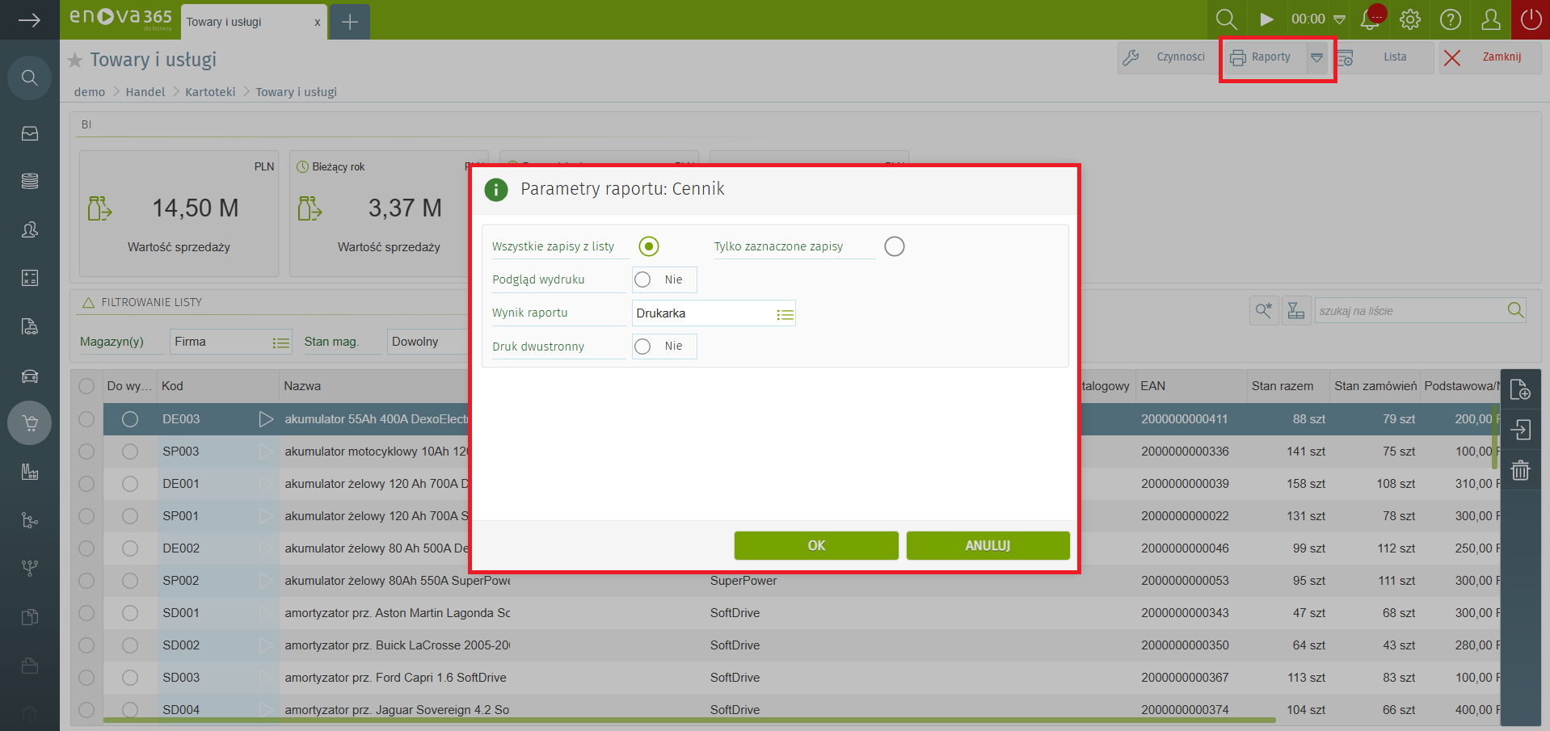
Task: Toggle 'Druk dwustronny' switch
Action: (643, 347)
